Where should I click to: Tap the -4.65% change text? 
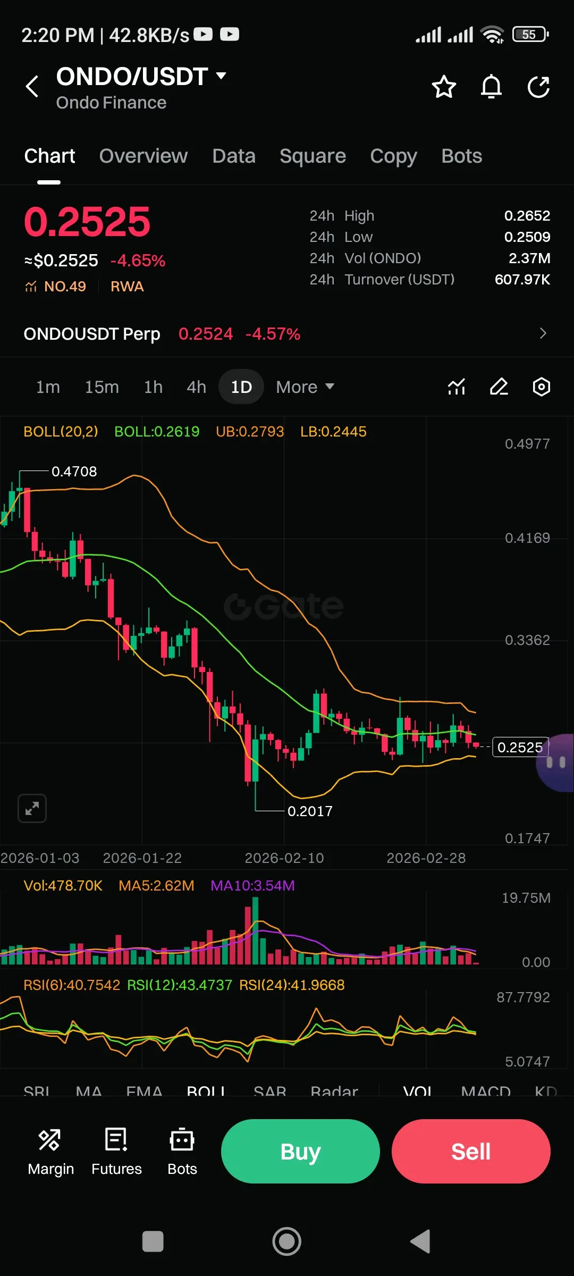[x=138, y=261]
